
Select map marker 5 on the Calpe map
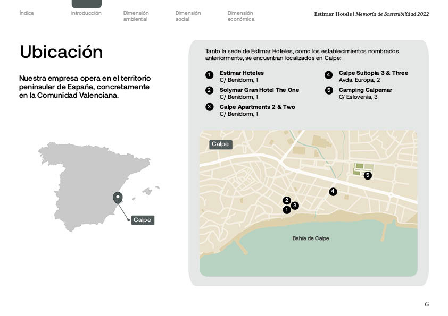[x=368, y=175]
